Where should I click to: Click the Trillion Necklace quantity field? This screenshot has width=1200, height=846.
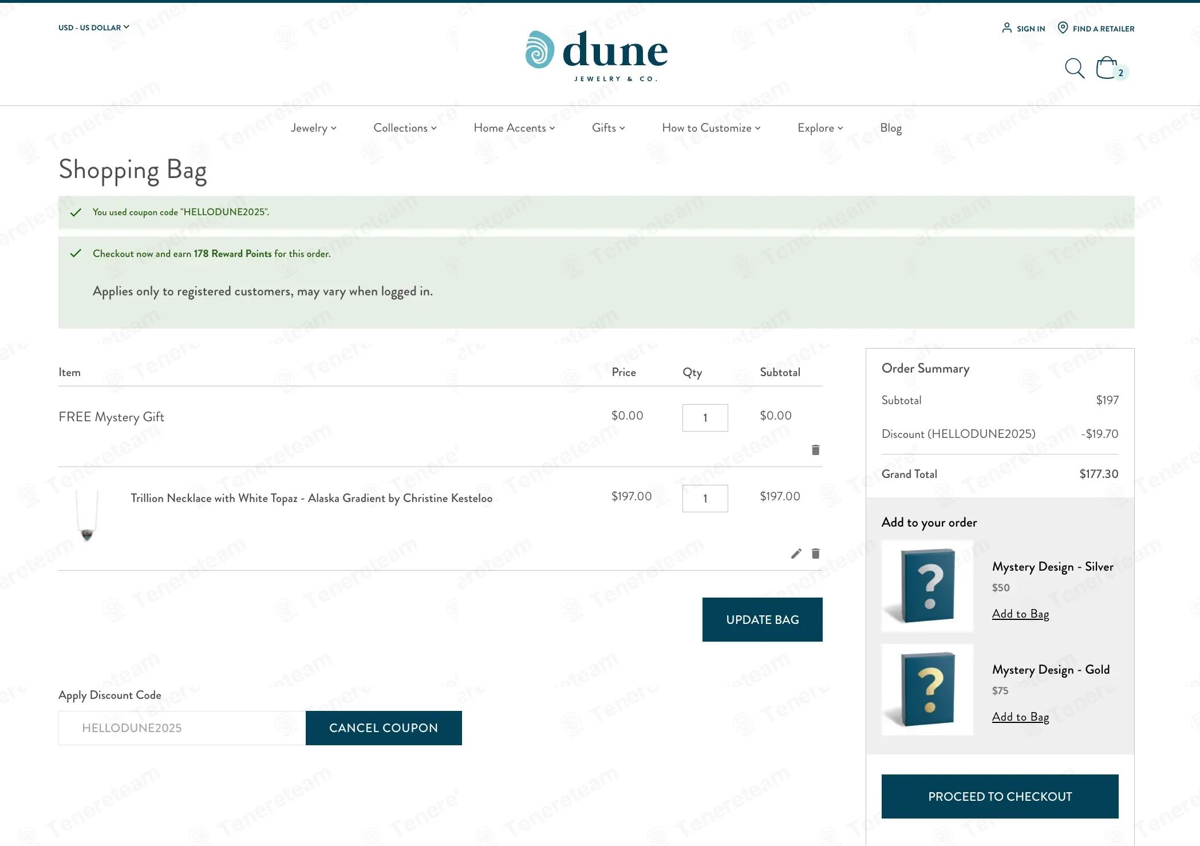click(705, 499)
